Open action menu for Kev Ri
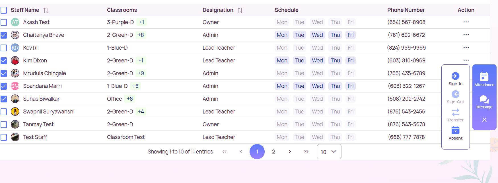This screenshot has width=498, height=183. pyautogui.click(x=466, y=48)
